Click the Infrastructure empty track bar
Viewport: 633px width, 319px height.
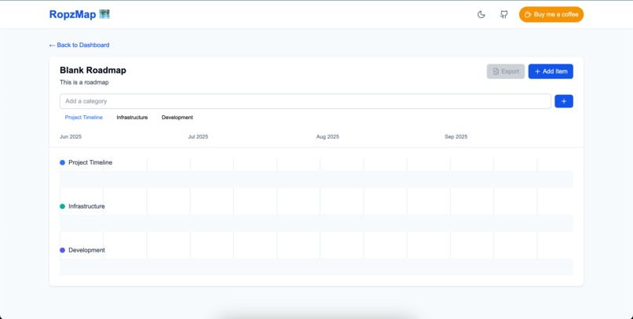(x=316, y=223)
